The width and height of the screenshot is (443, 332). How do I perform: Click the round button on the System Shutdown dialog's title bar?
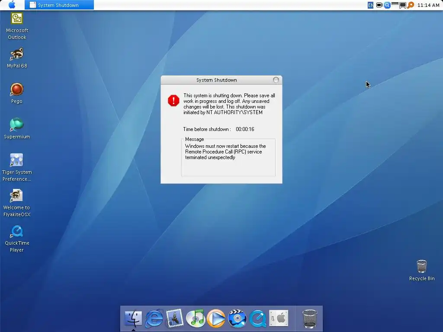276,80
